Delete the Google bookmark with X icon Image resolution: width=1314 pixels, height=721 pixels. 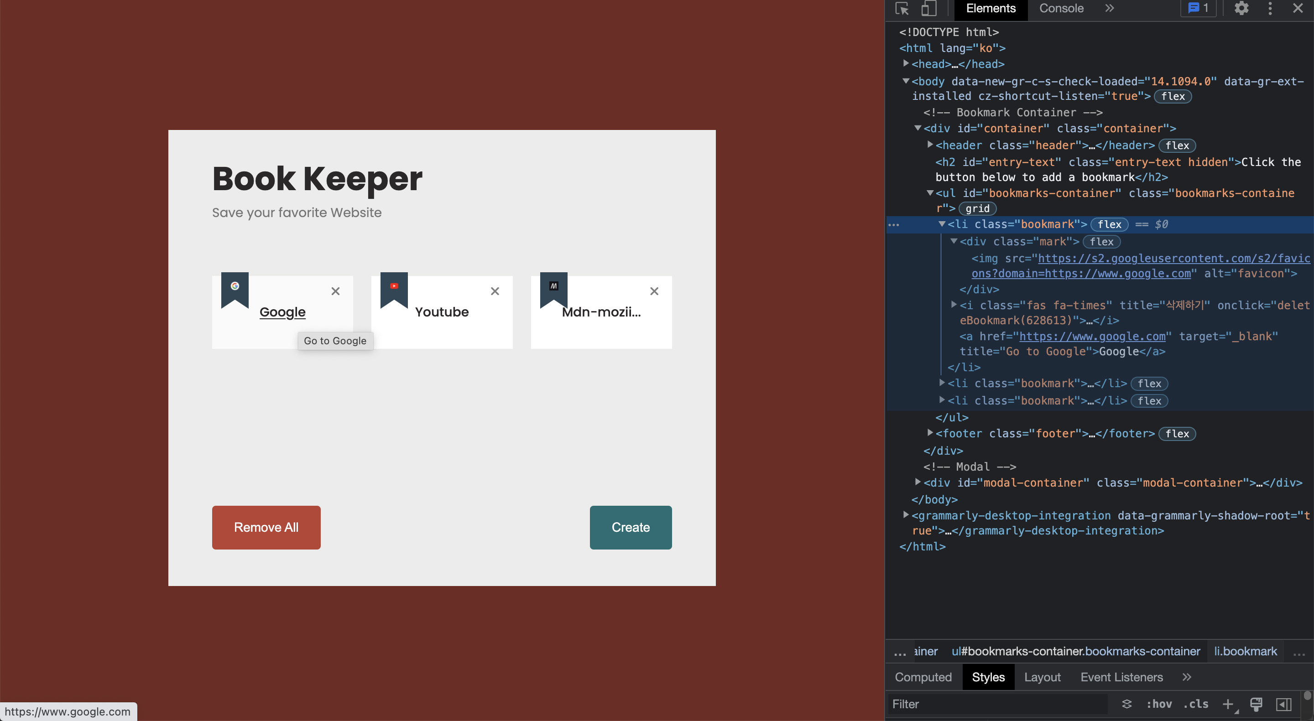coord(336,291)
